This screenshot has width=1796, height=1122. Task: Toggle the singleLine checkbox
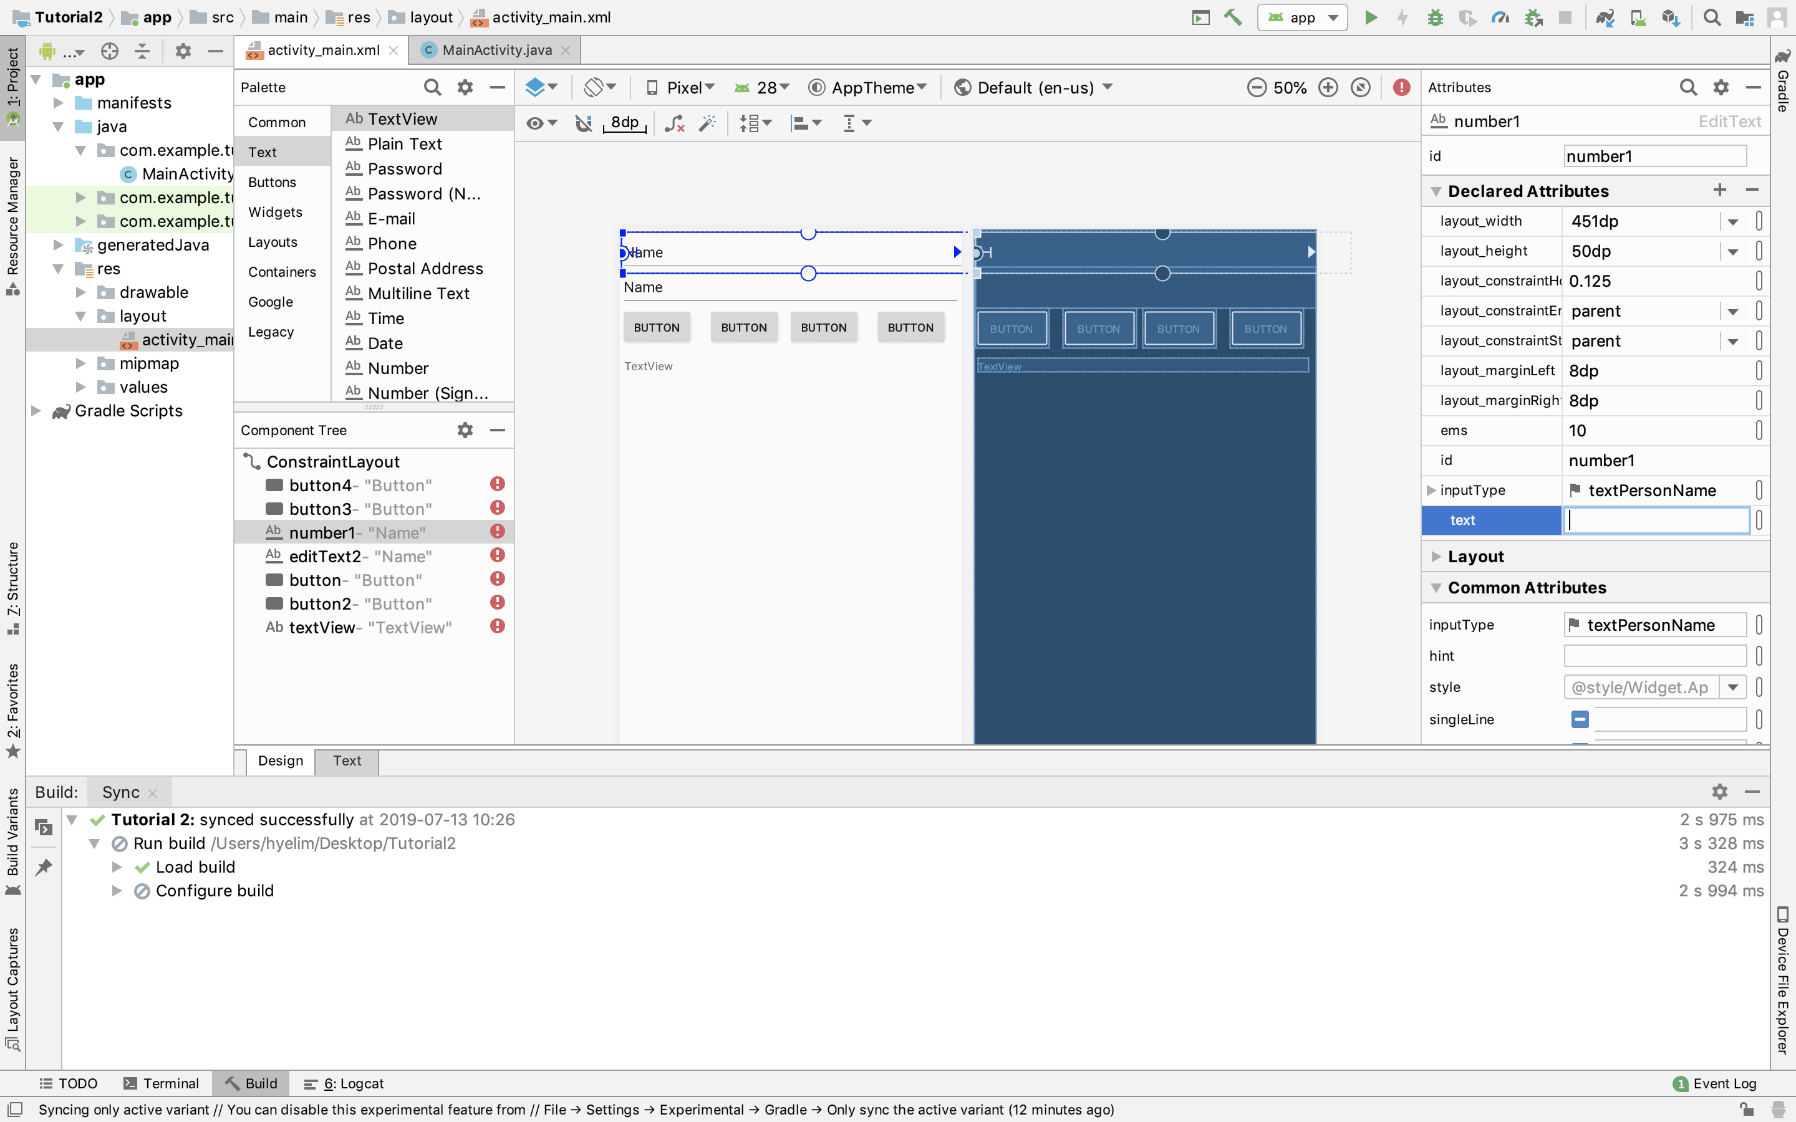(x=1579, y=719)
